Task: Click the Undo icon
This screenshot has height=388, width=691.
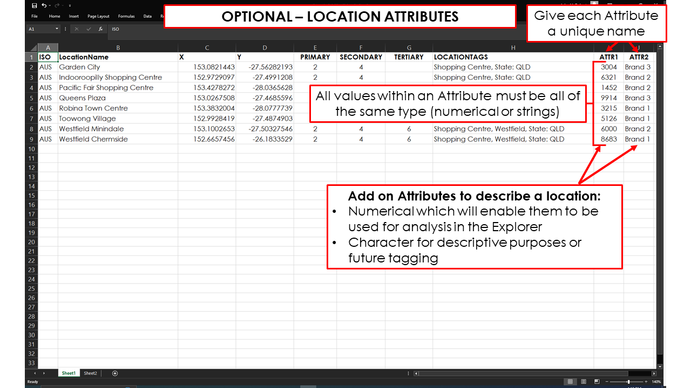Action: tap(44, 5)
